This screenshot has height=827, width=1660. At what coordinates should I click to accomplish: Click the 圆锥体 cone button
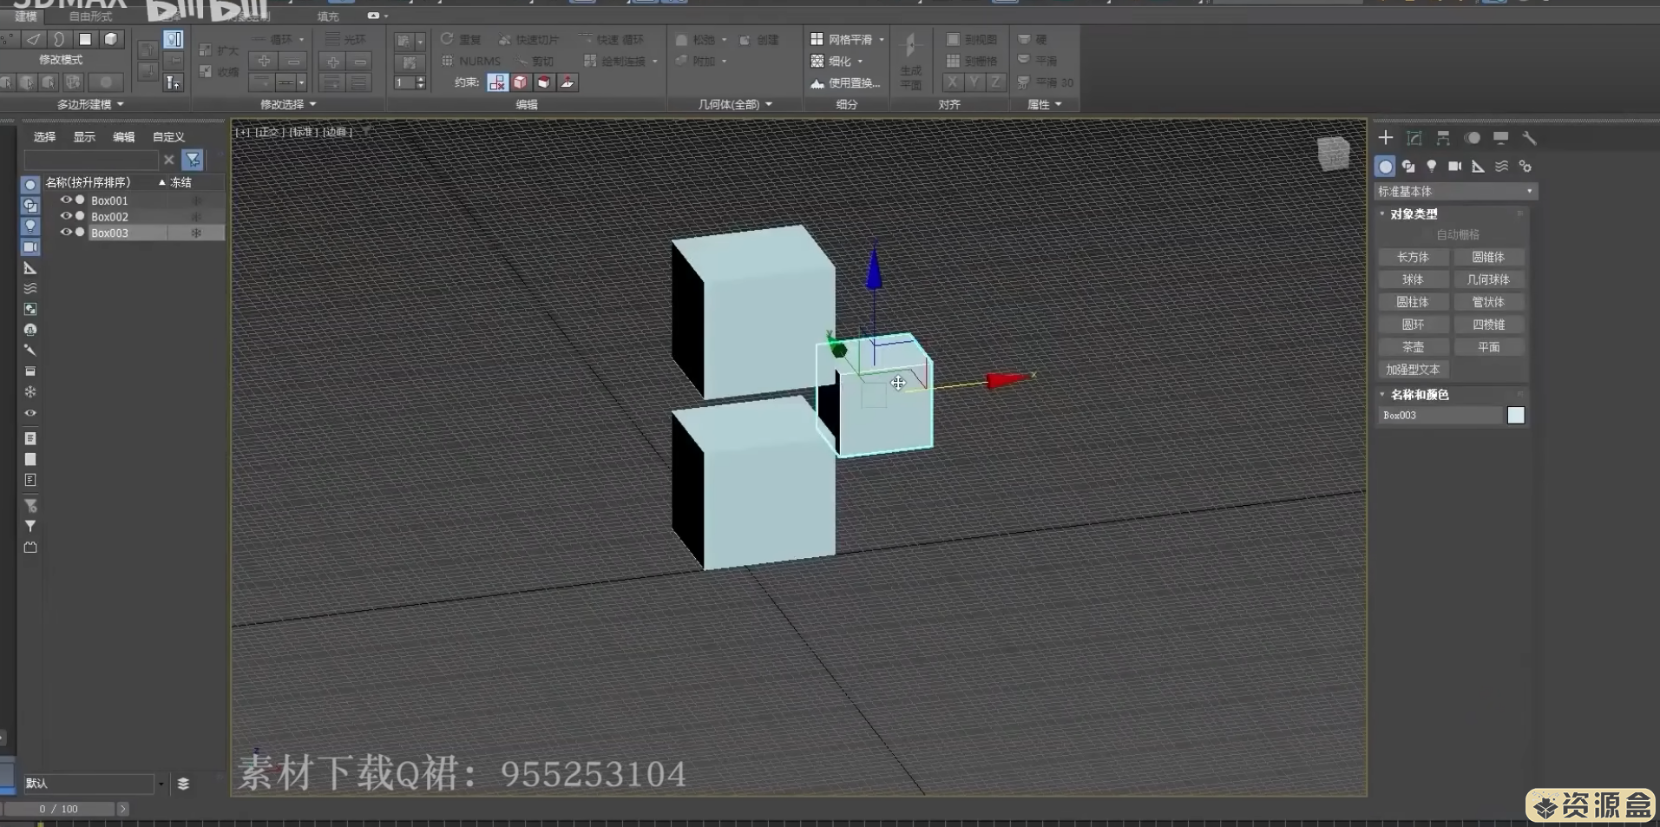[1488, 257]
